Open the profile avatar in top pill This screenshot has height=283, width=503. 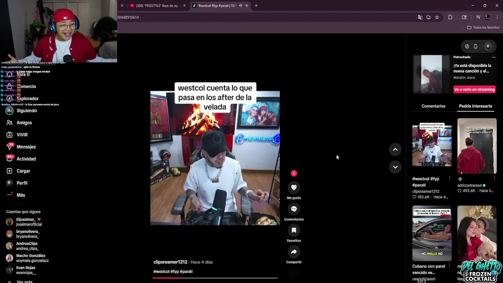coord(488,46)
